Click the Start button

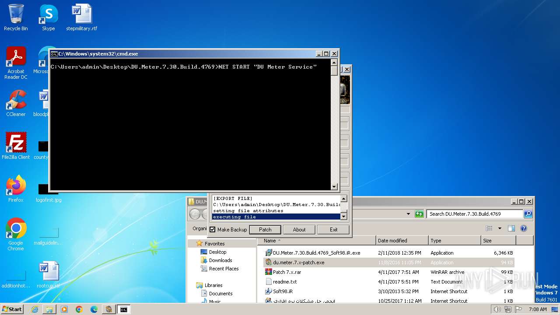click(12, 309)
